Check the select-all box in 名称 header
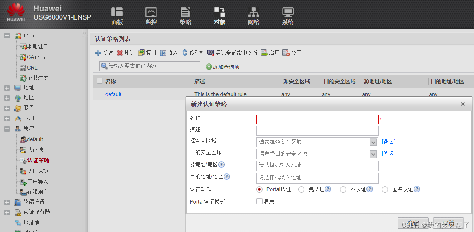The width and height of the screenshot is (474, 232). tap(99, 81)
